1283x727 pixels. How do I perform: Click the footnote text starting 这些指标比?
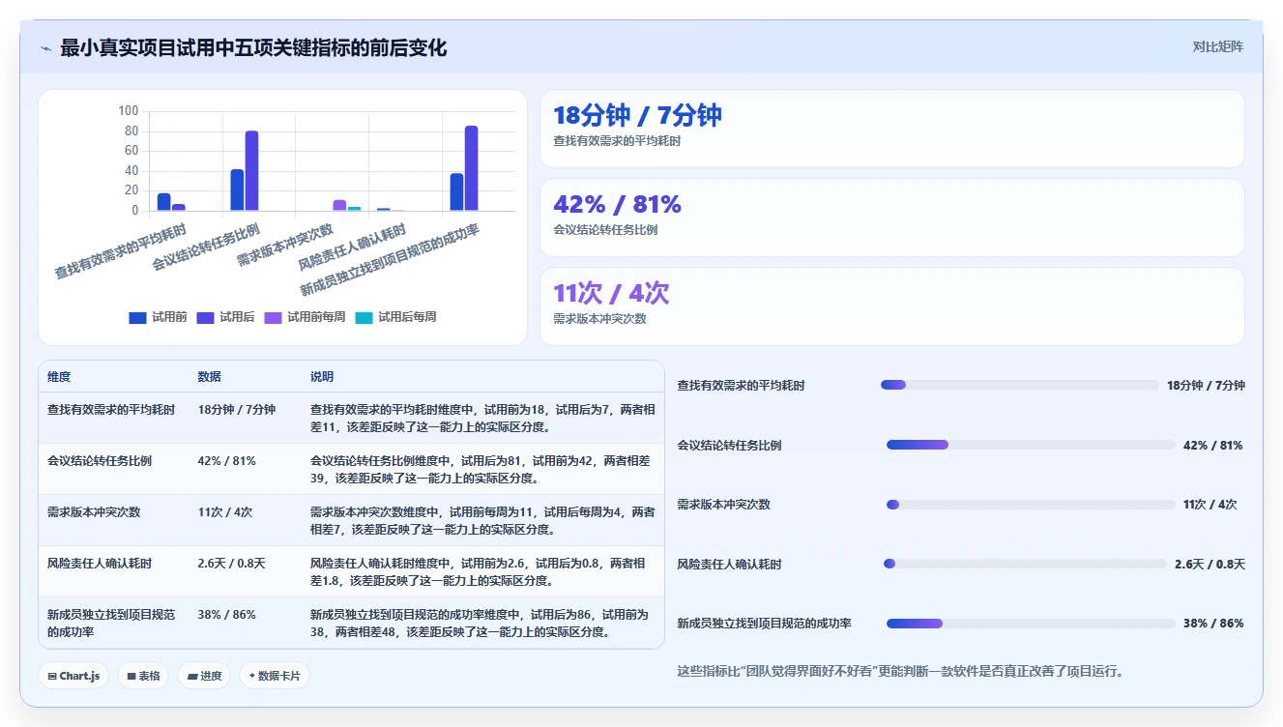click(900, 671)
